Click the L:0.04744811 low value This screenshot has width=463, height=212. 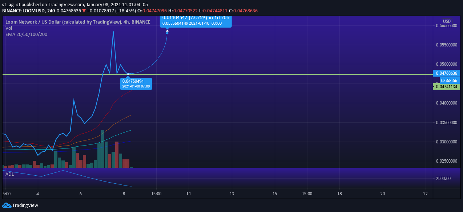(x=214, y=11)
